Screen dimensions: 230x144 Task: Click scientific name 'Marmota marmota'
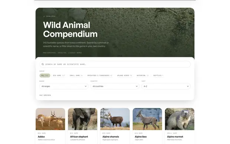(x=174, y=140)
